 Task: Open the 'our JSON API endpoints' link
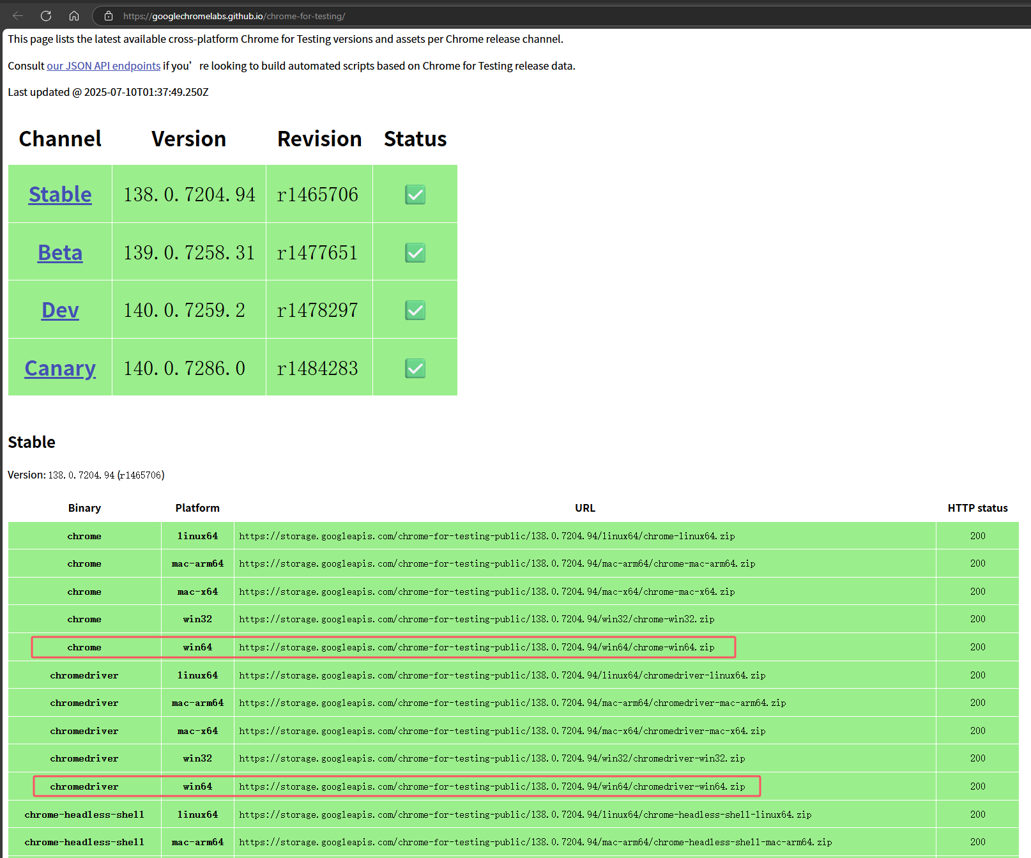[x=103, y=66]
